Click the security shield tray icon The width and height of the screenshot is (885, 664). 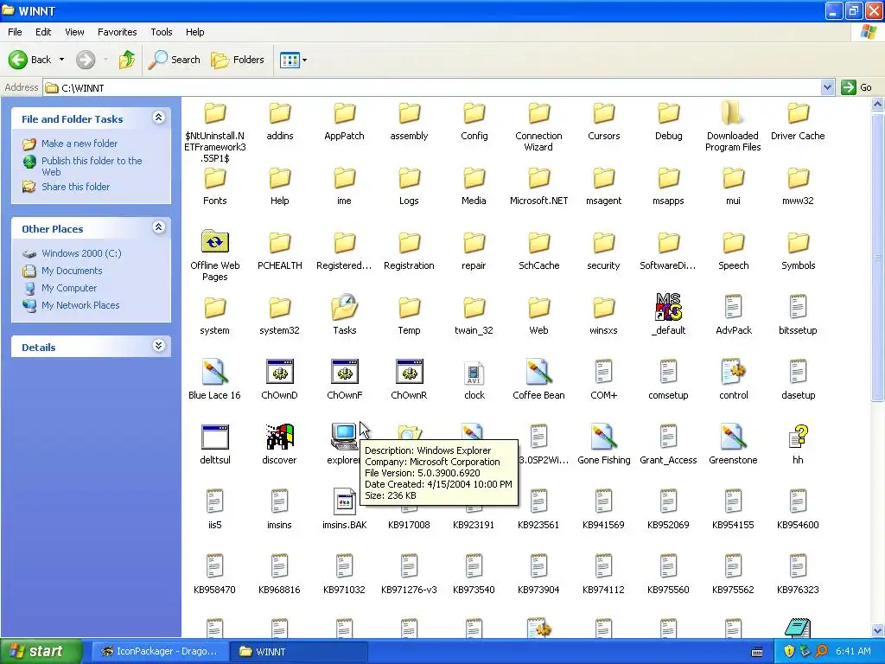pos(789,651)
